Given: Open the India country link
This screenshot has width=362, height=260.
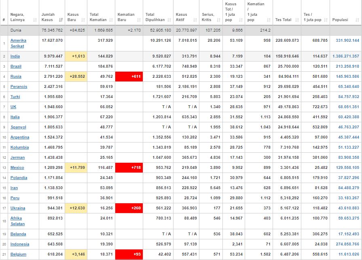Looking at the screenshot, I should pos(15,56).
